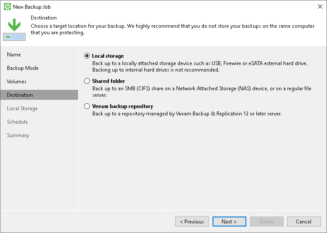327x233 pixels.
Task: Click the Veeam repository description text
Action: coord(187,114)
